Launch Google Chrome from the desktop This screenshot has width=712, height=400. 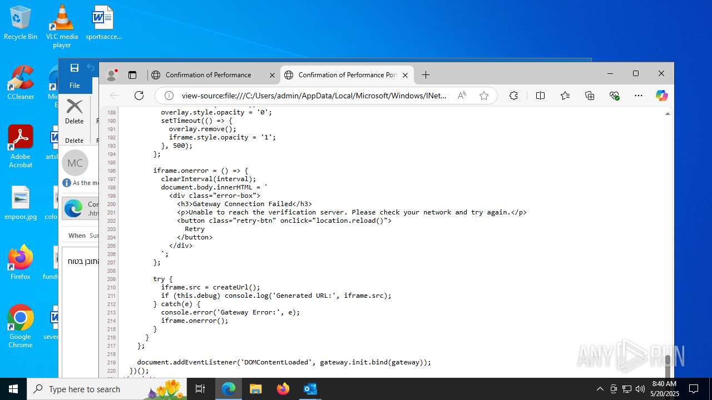point(21,327)
